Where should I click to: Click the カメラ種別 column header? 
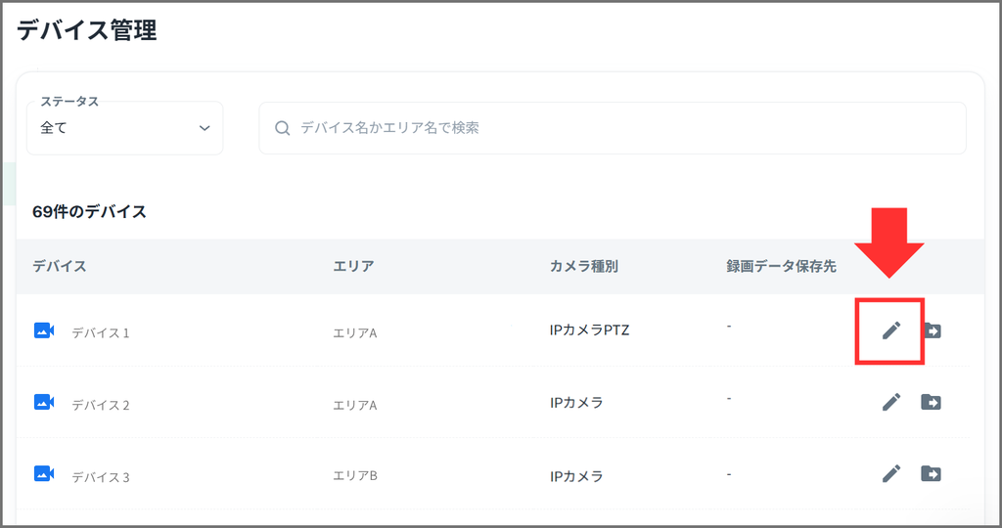584,266
